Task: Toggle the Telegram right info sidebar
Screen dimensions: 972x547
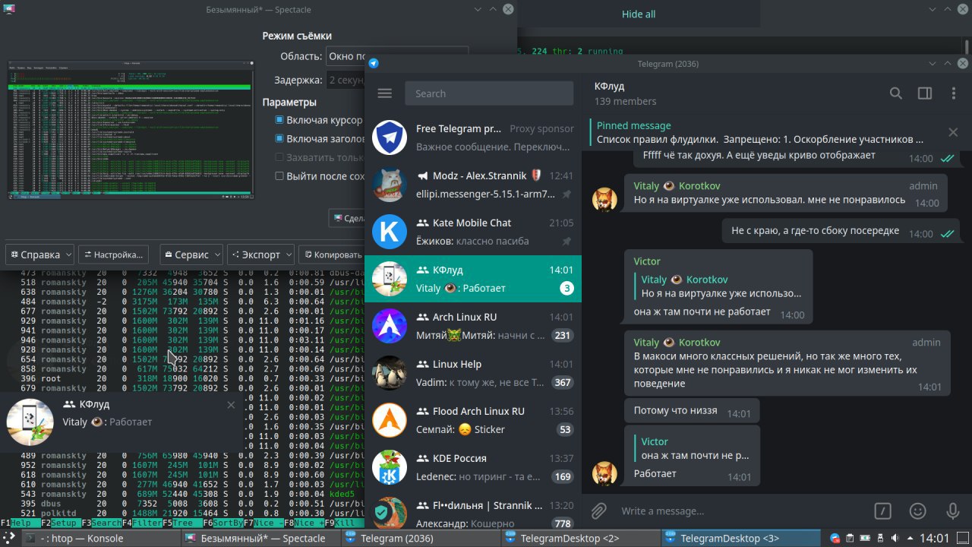Action: 925,93
